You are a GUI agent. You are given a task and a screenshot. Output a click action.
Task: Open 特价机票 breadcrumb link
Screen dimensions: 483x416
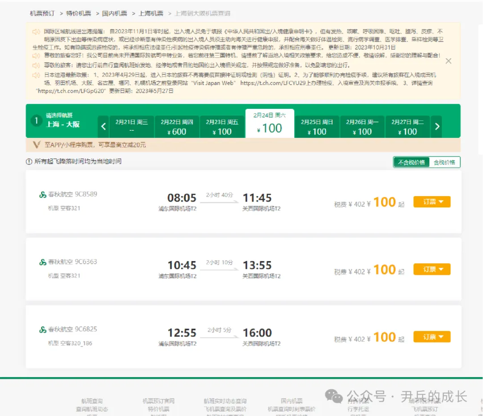(x=79, y=13)
